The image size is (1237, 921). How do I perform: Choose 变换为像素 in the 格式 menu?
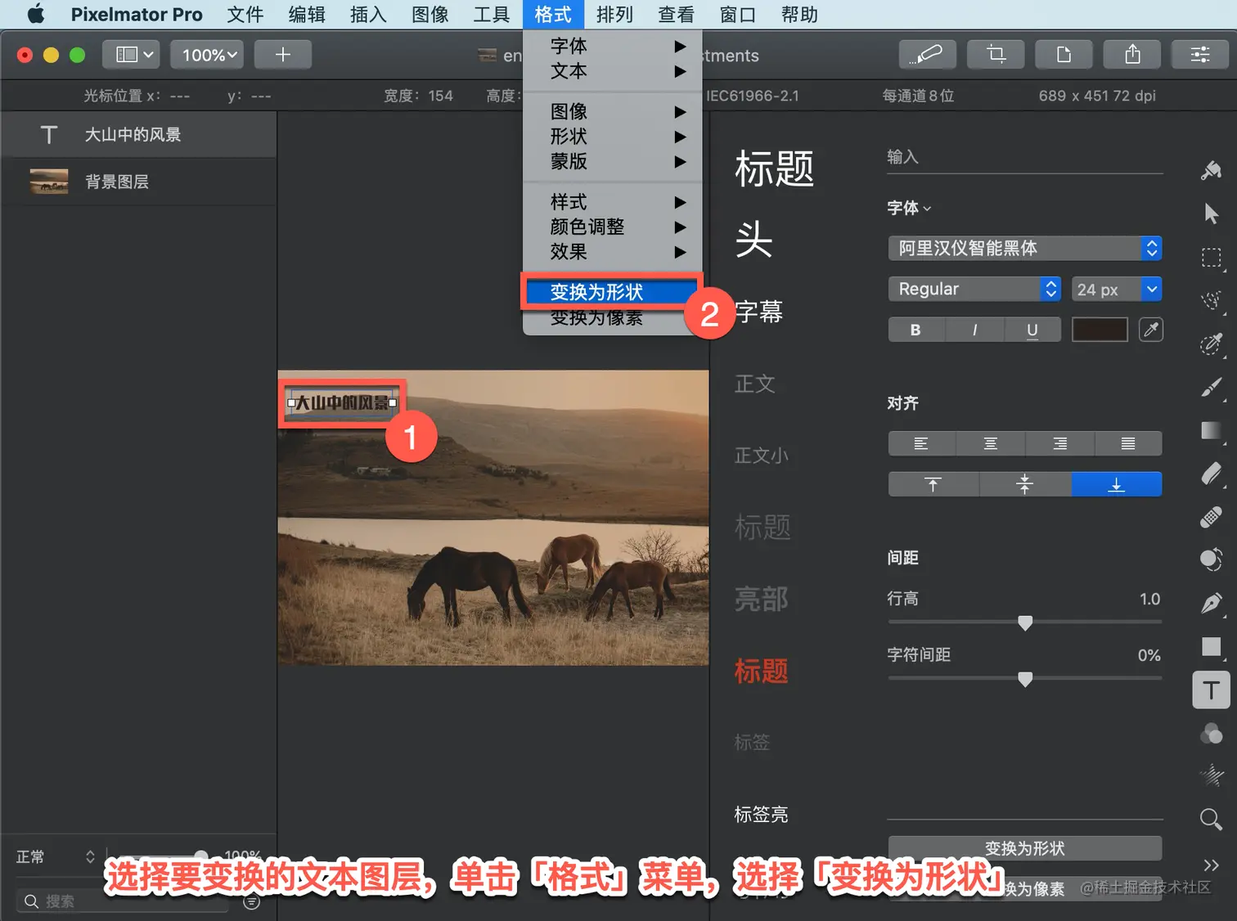click(x=612, y=318)
